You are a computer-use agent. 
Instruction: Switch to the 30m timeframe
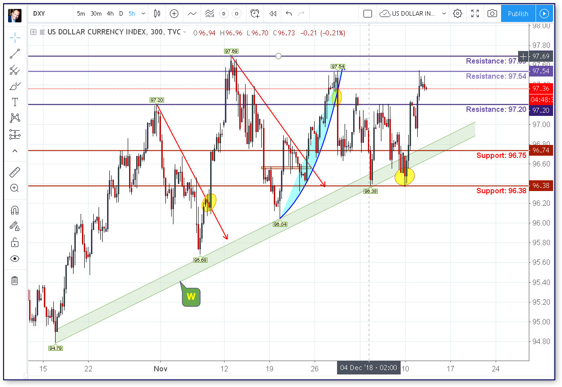[96, 13]
